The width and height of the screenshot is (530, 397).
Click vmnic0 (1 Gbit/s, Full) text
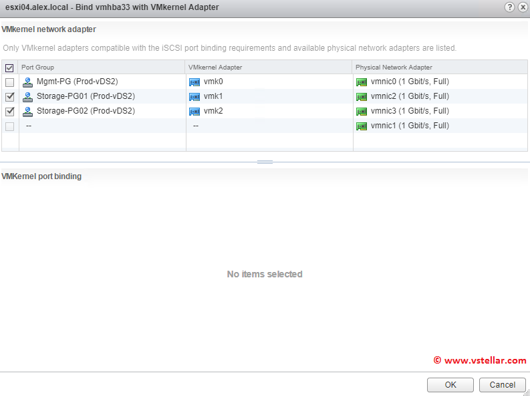[410, 82]
